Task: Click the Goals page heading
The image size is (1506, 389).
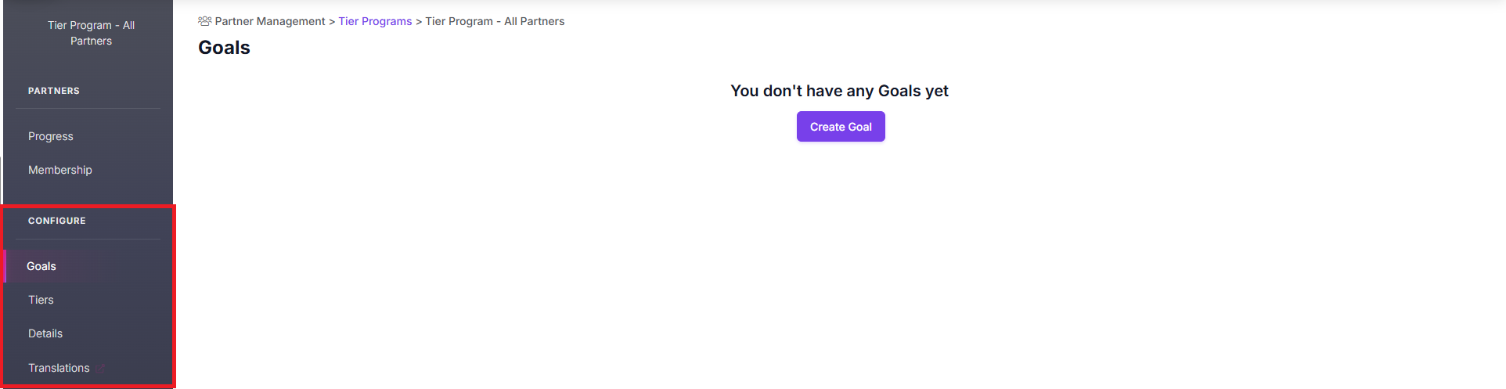Action: (224, 48)
